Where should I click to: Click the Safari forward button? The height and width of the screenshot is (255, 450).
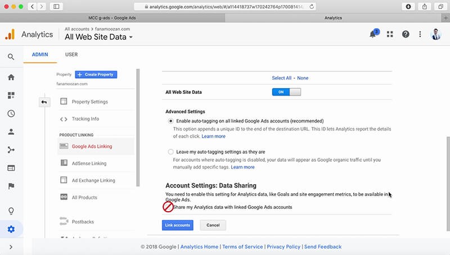point(42,7)
